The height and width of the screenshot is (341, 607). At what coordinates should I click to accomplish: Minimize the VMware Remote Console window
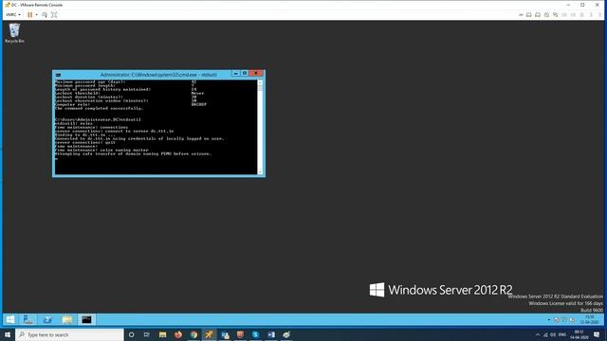coord(568,5)
